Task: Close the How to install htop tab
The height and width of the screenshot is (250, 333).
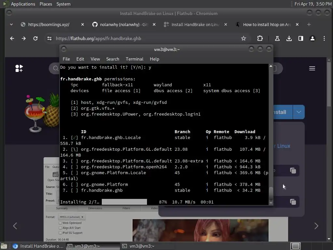Action: point(297,24)
